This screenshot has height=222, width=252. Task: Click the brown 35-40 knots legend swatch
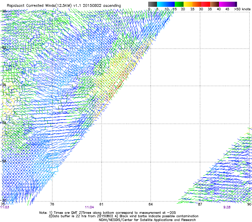215,4
